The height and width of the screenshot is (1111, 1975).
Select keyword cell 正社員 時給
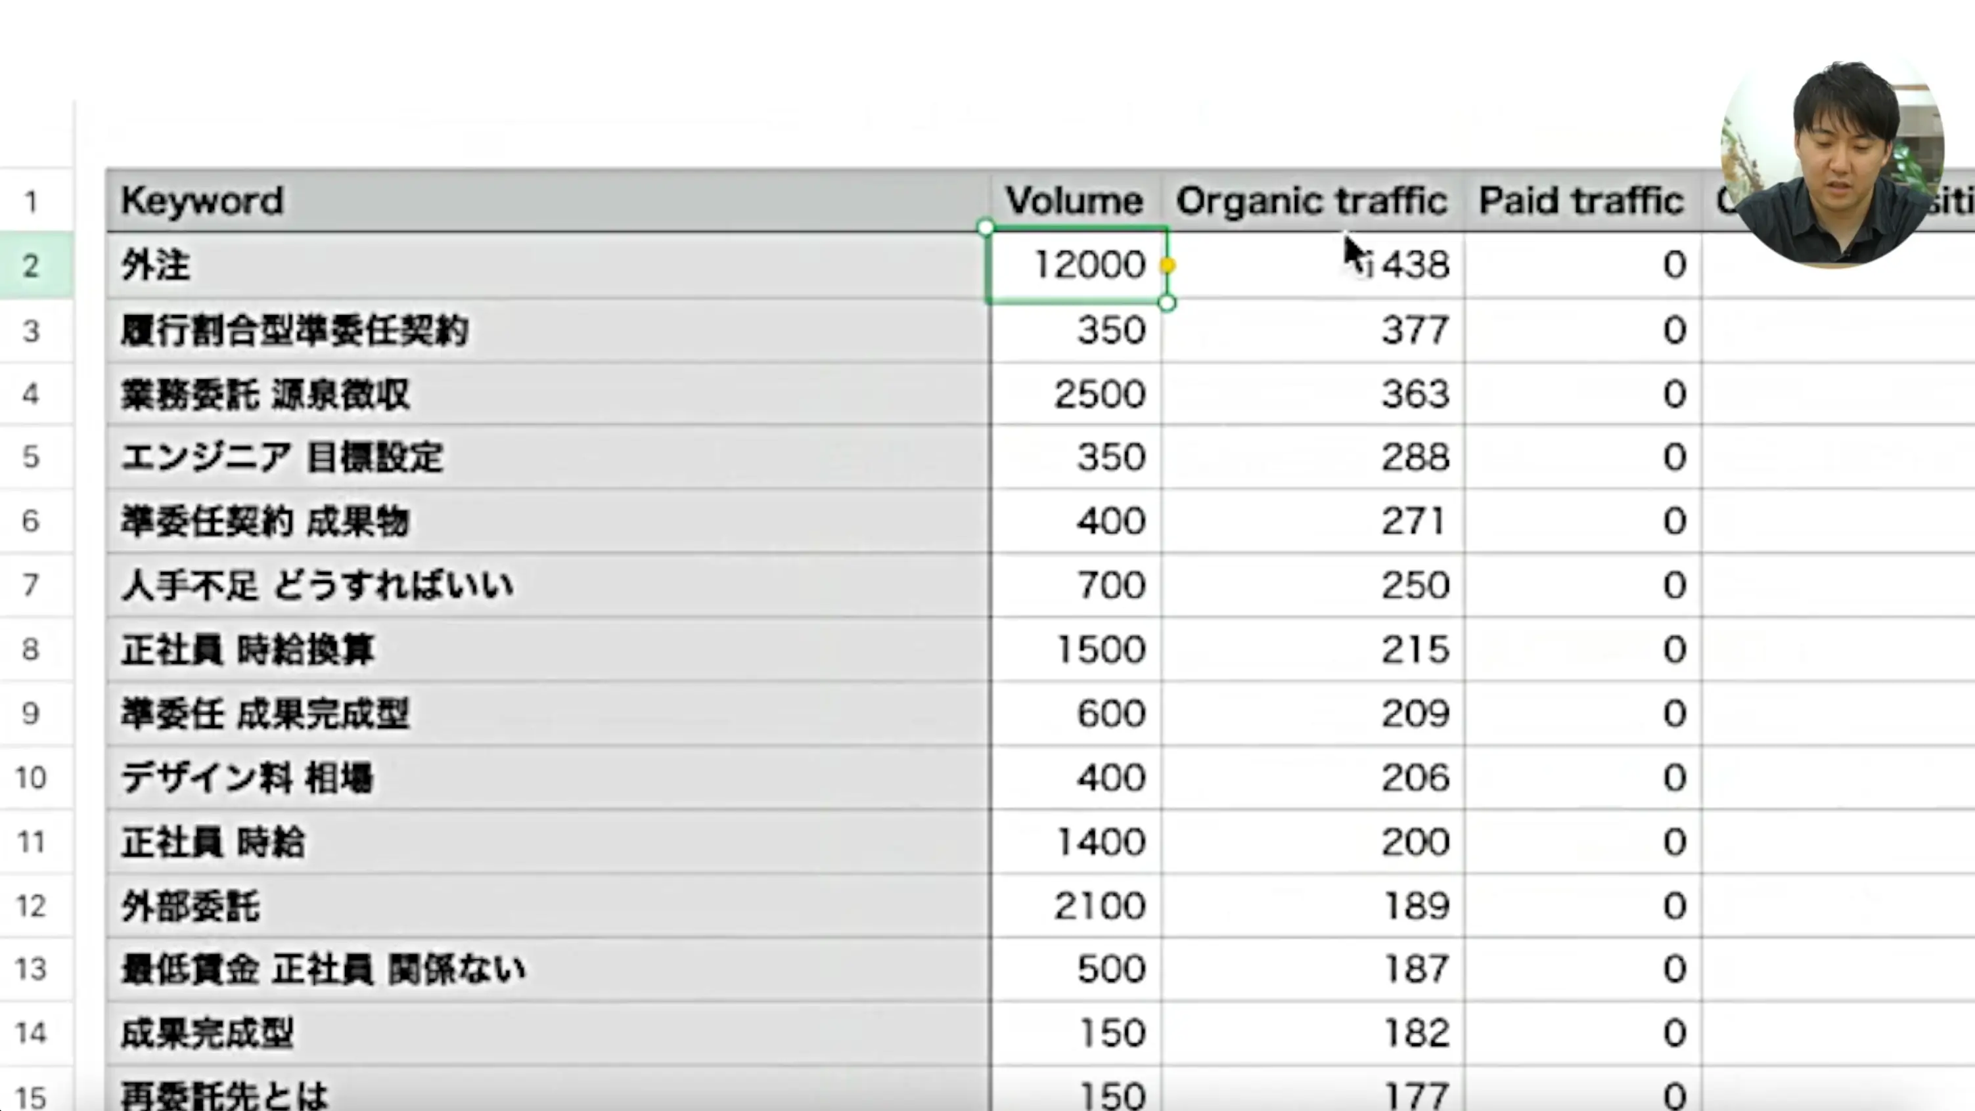click(548, 842)
